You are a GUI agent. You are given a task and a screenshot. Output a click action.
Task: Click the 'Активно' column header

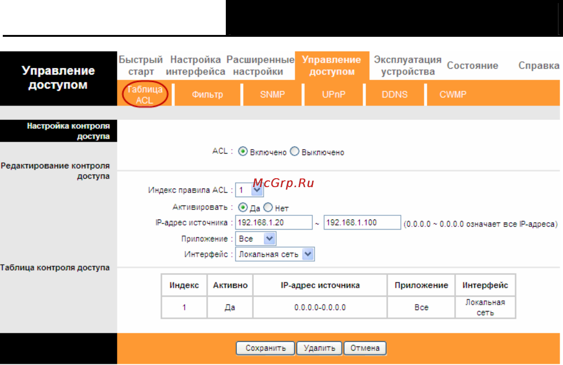(230, 285)
